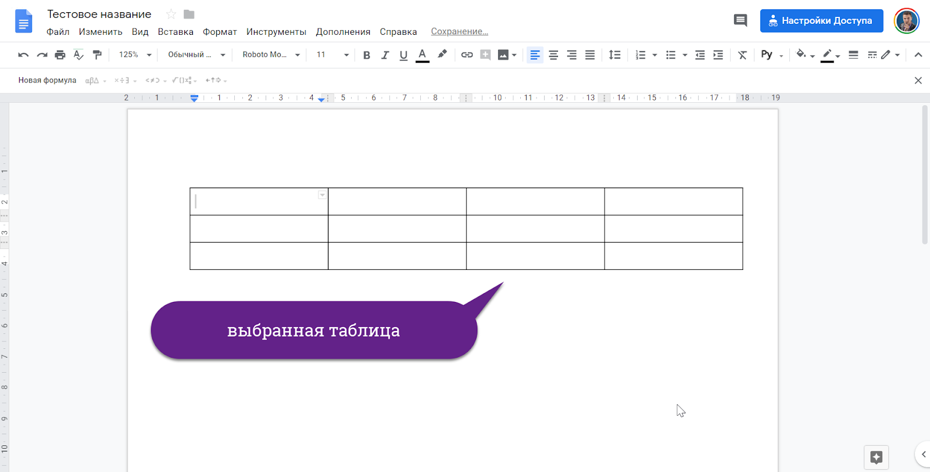The height and width of the screenshot is (472, 930).
Task: Expand the bulleted list style arrow
Action: (x=685, y=55)
